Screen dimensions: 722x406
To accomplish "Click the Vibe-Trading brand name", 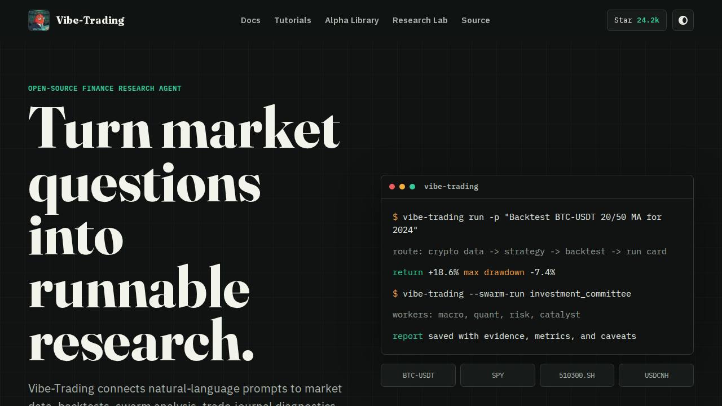I will pyautogui.click(x=90, y=20).
